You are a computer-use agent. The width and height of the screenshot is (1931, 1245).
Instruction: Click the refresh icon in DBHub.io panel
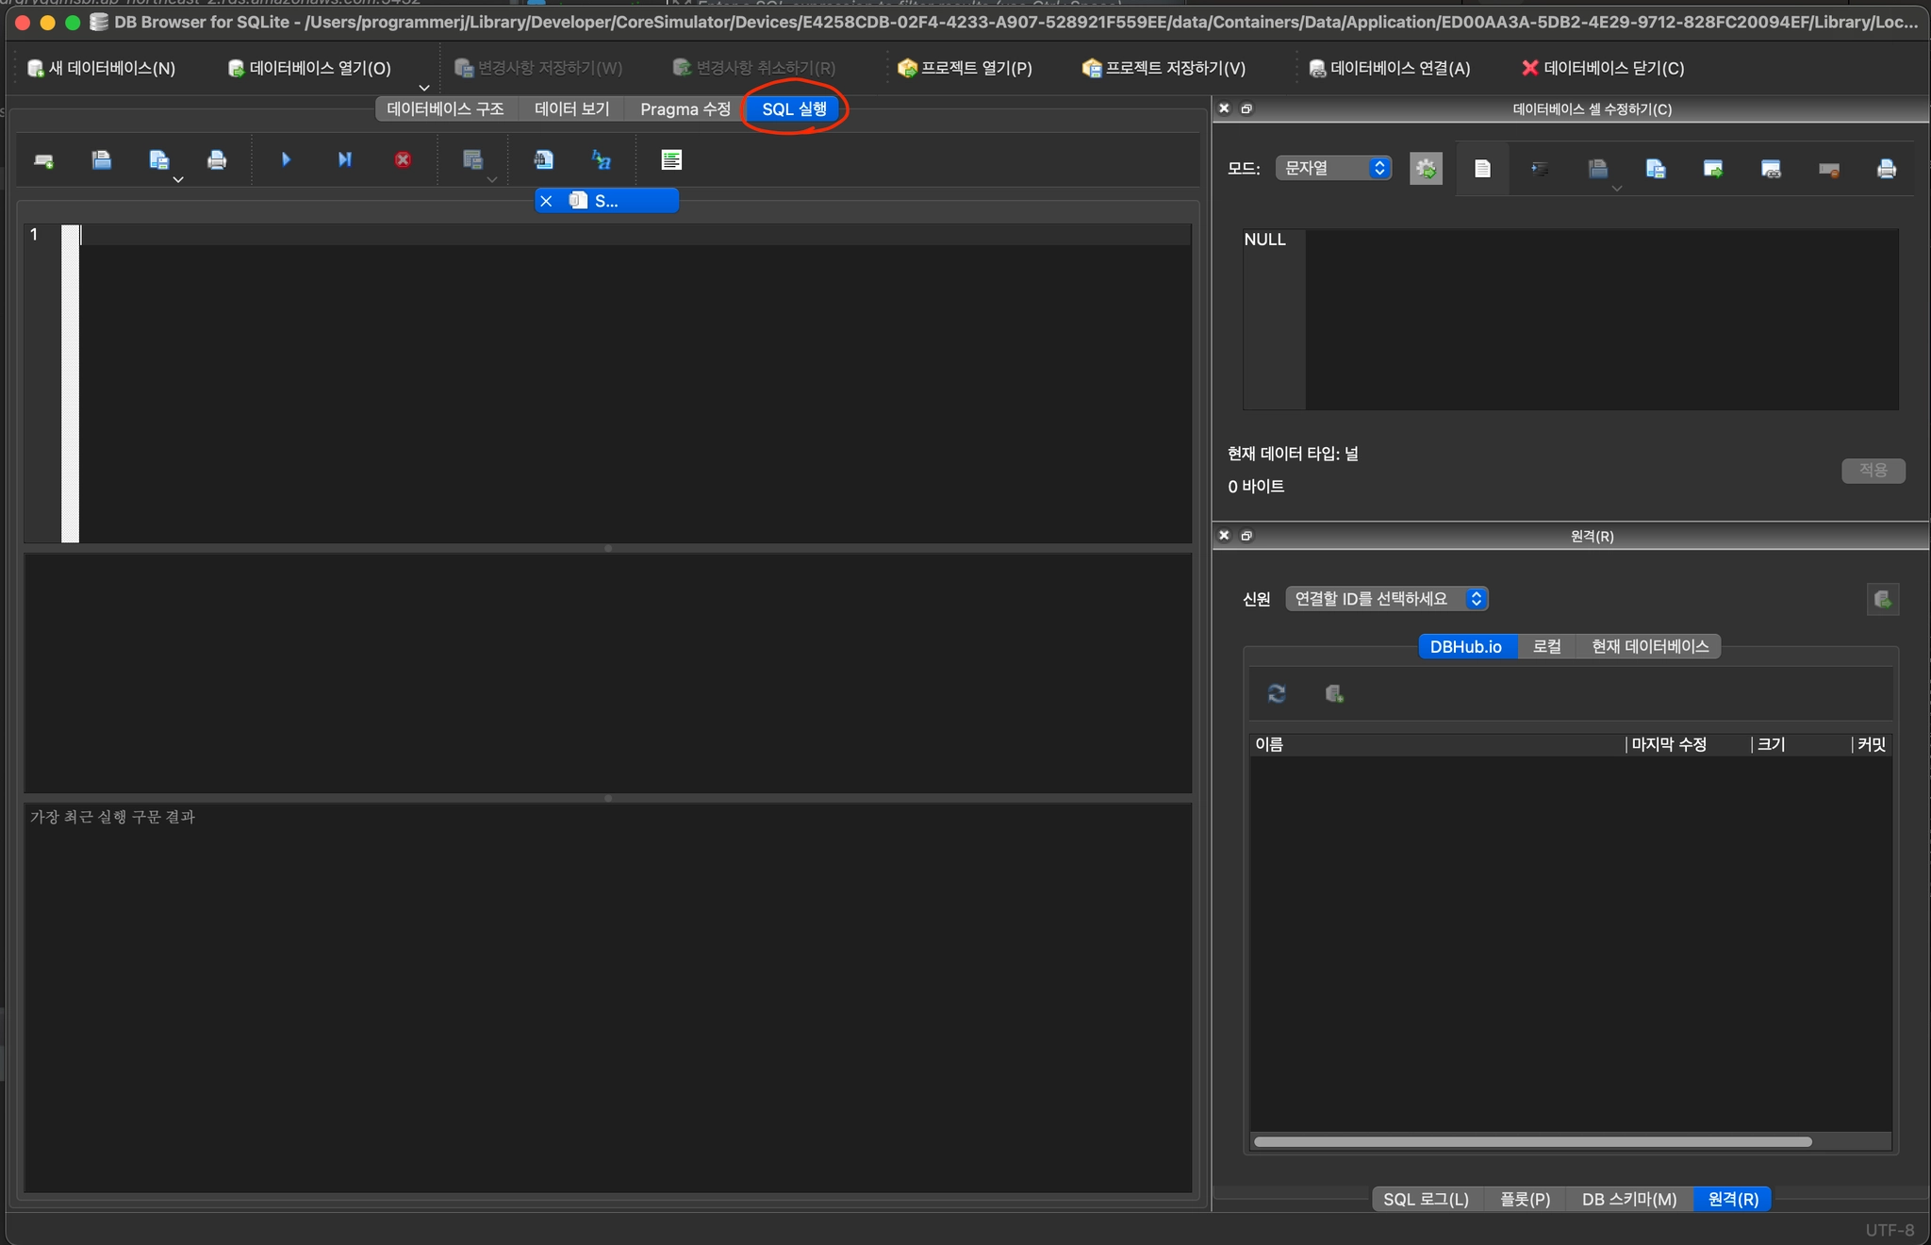click(x=1277, y=694)
